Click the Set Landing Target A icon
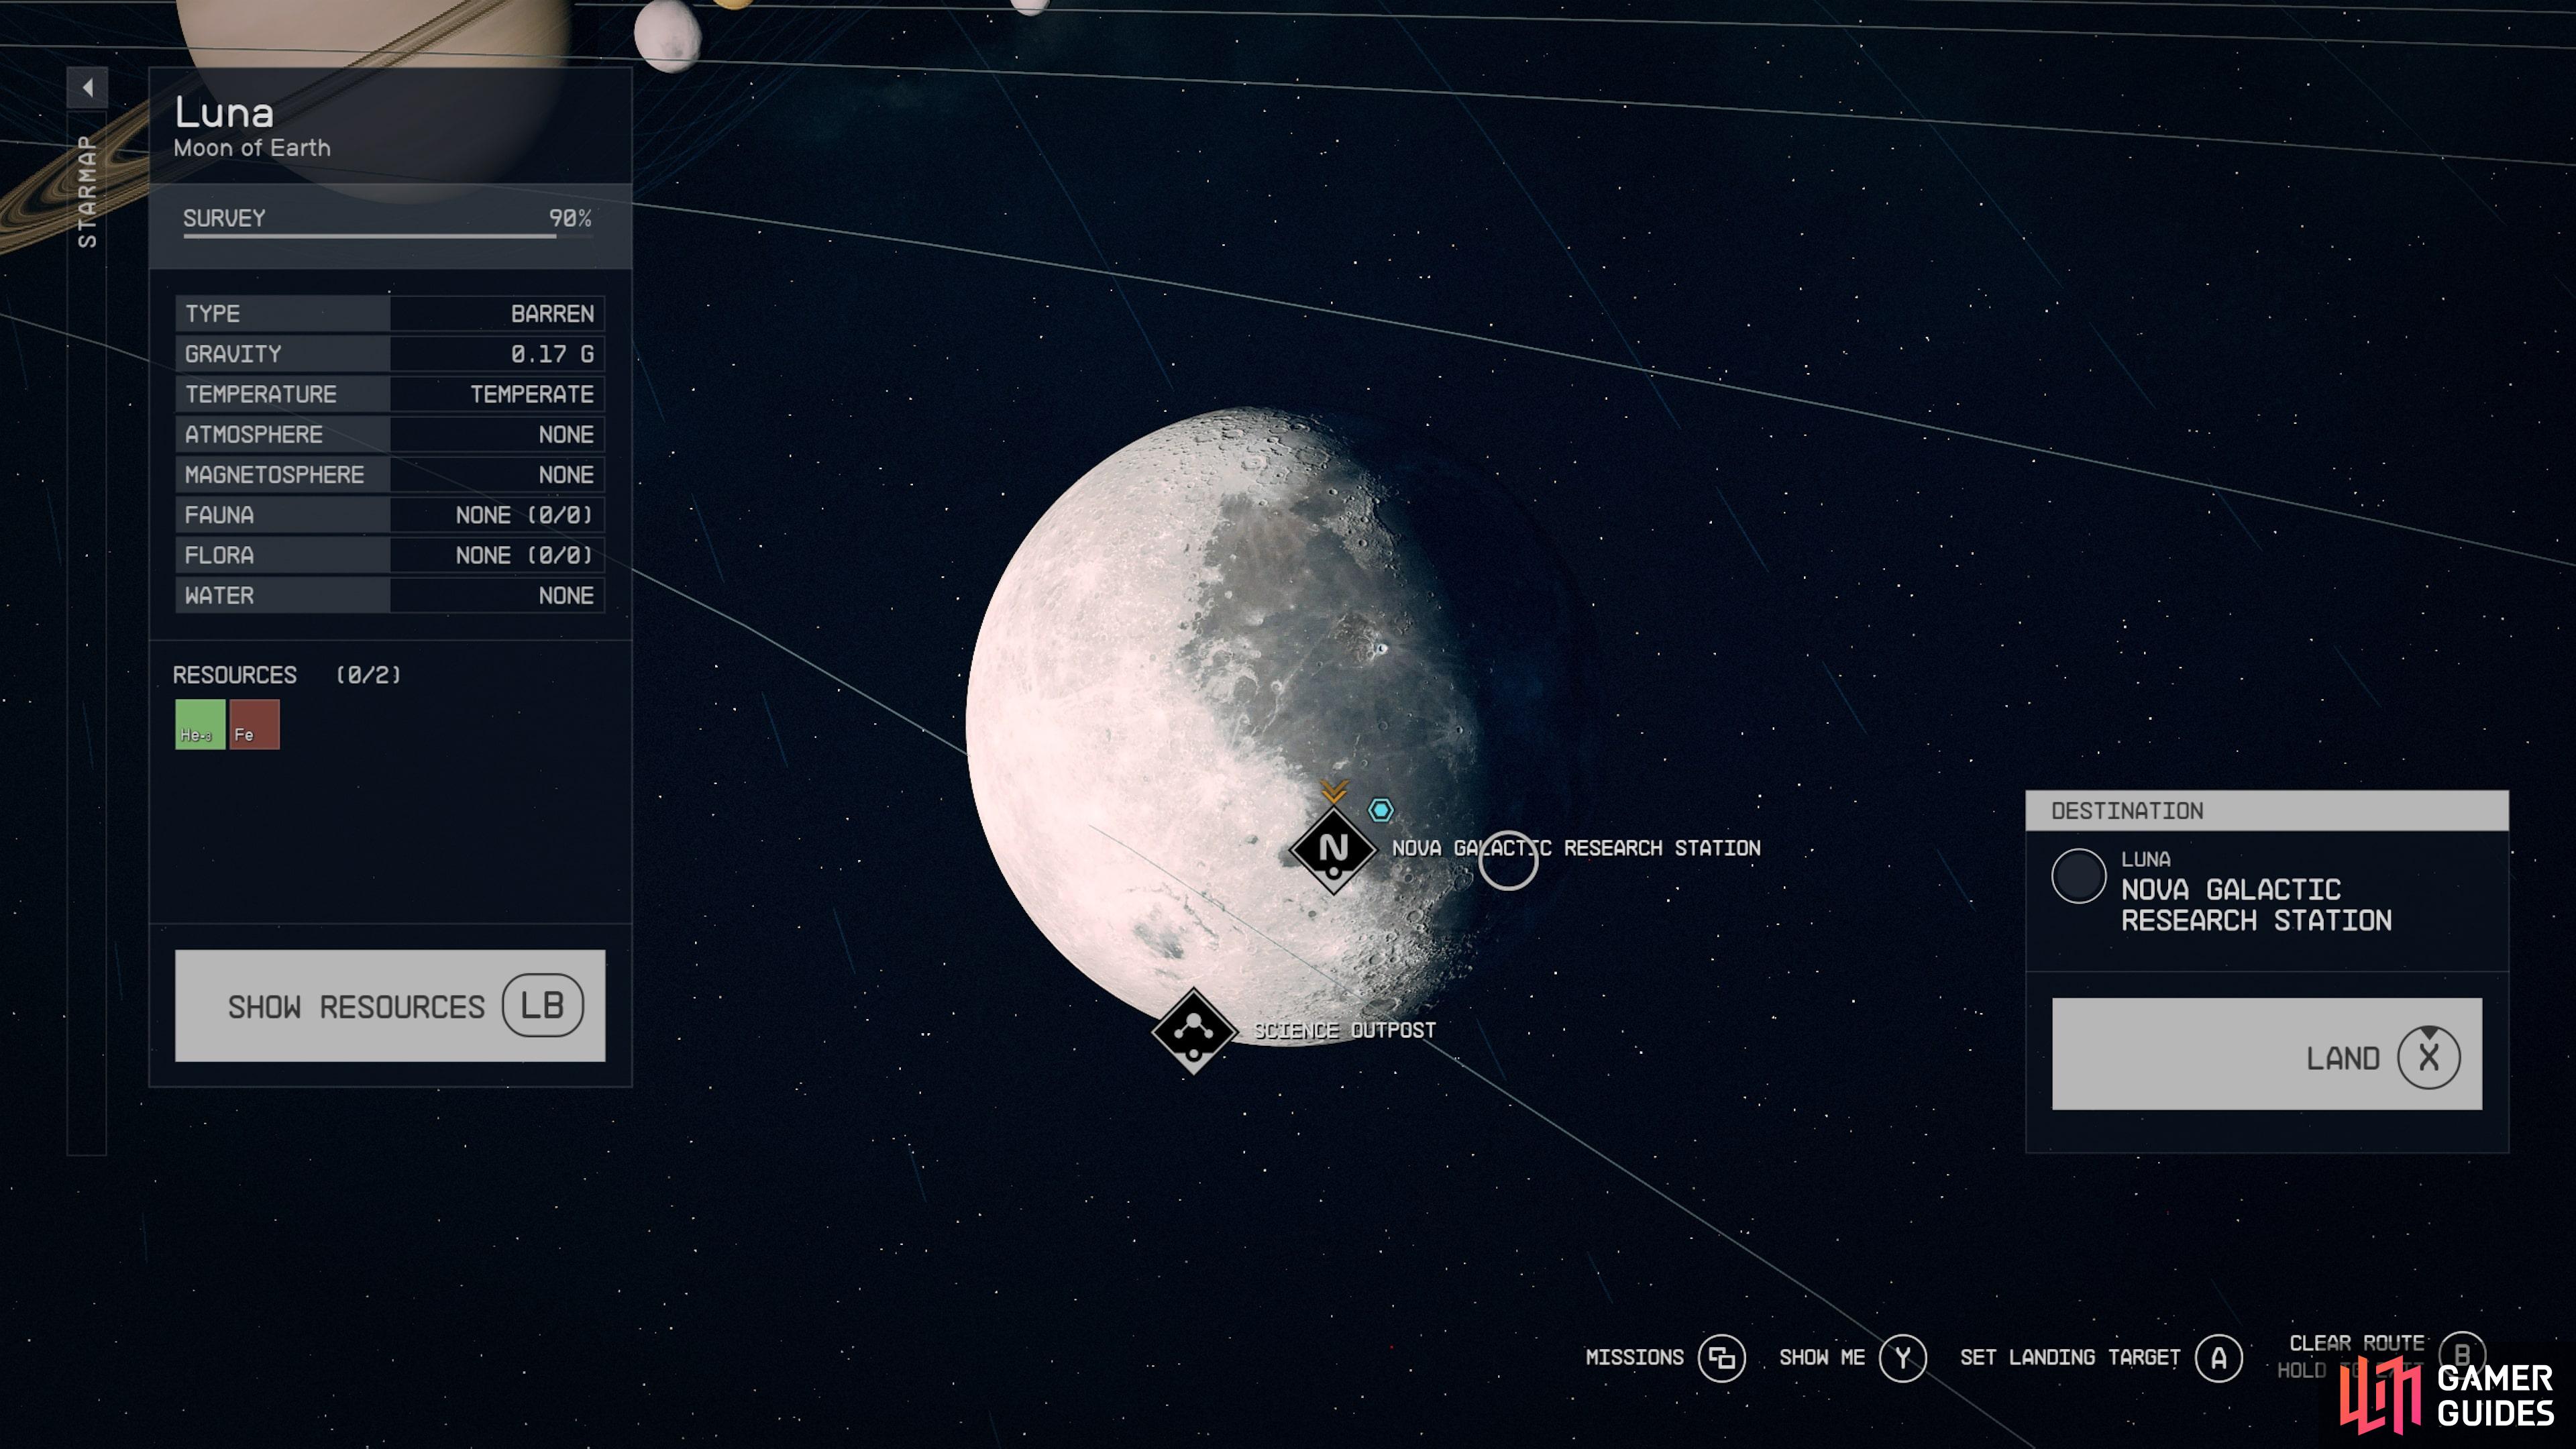This screenshot has height=1449, width=2576. [2218, 1358]
